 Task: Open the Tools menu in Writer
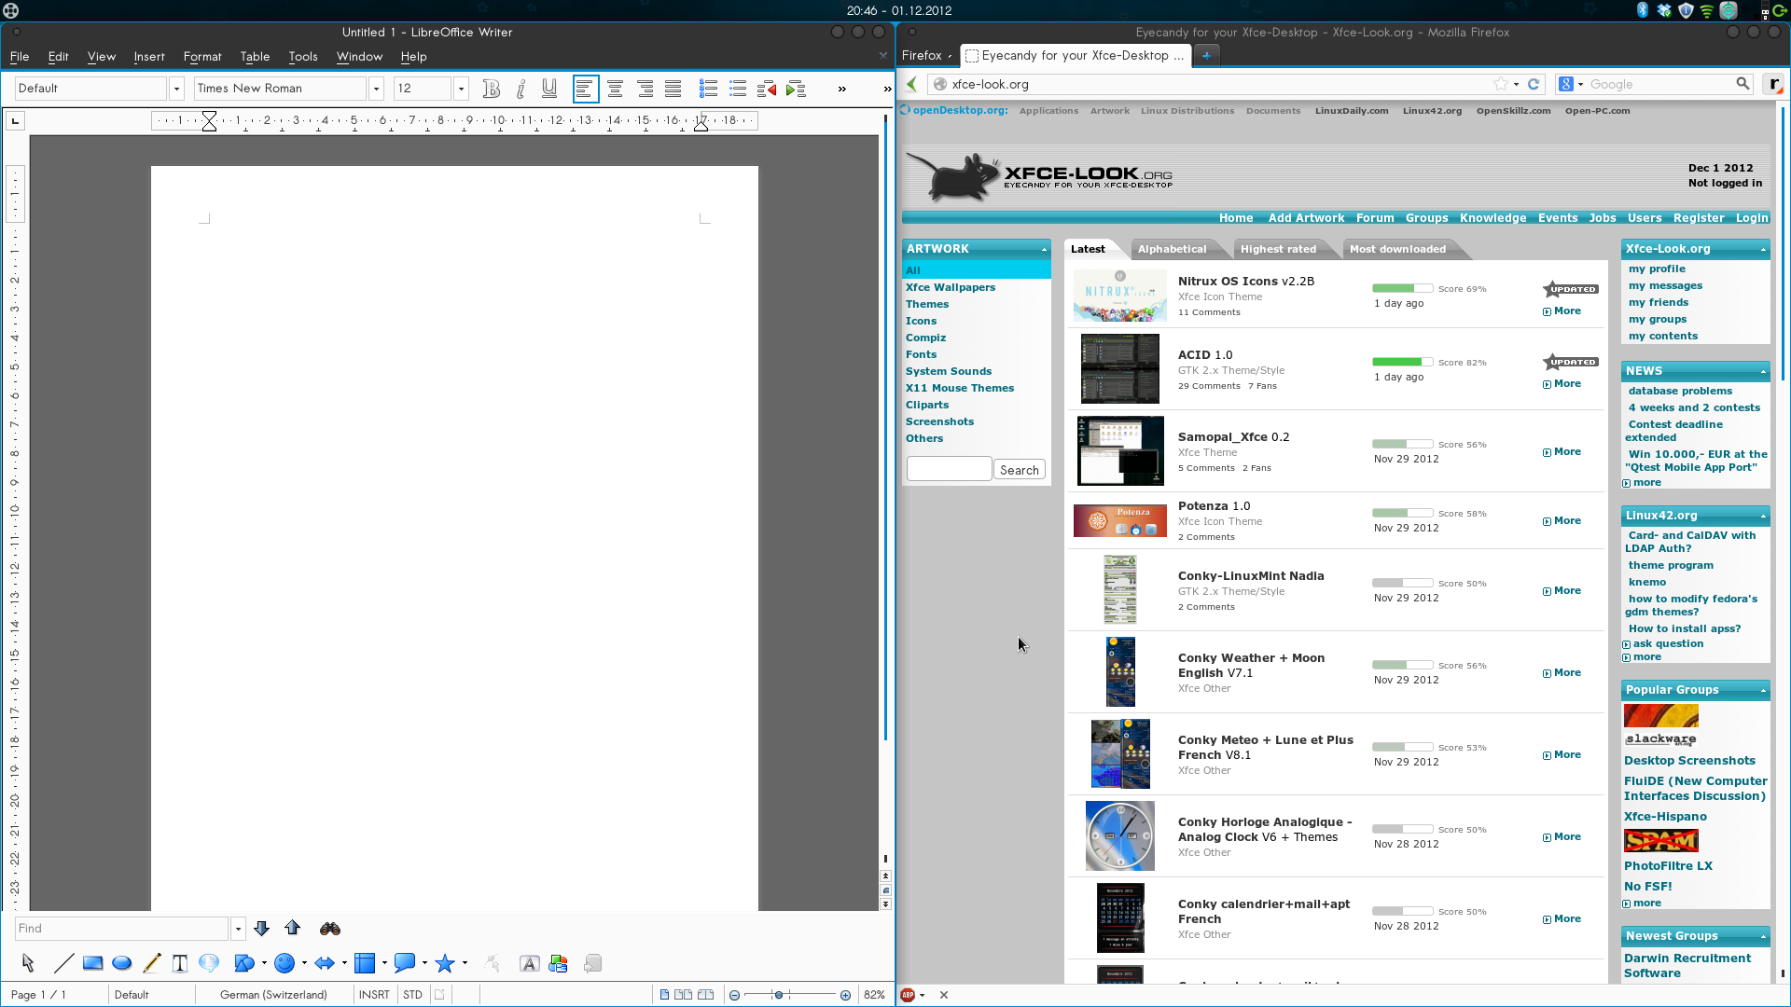click(303, 57)
